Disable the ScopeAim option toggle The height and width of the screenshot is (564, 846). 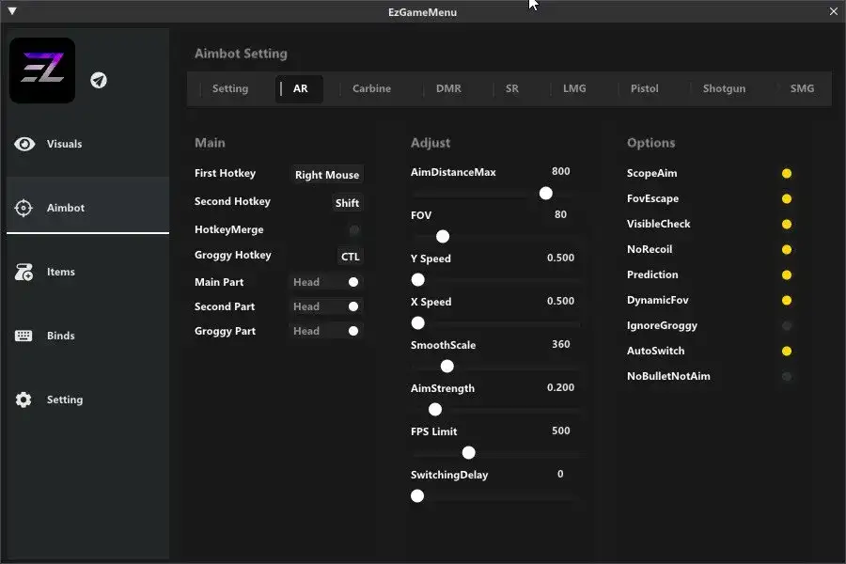pyautogui.click(x=786, y=174)
